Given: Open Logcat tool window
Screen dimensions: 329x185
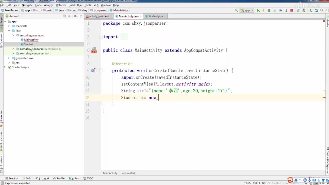Looking at the screenshot, I should (42, 178).
